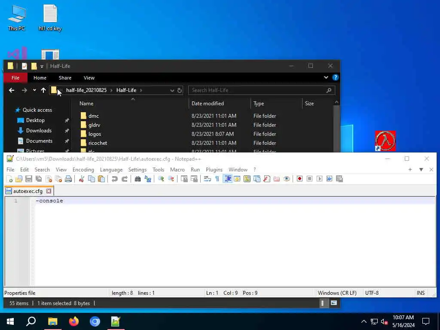Screen dimensions: 440x330
Task: Toggle Word Wrap in the toolbar
Action: pos(207,179)
